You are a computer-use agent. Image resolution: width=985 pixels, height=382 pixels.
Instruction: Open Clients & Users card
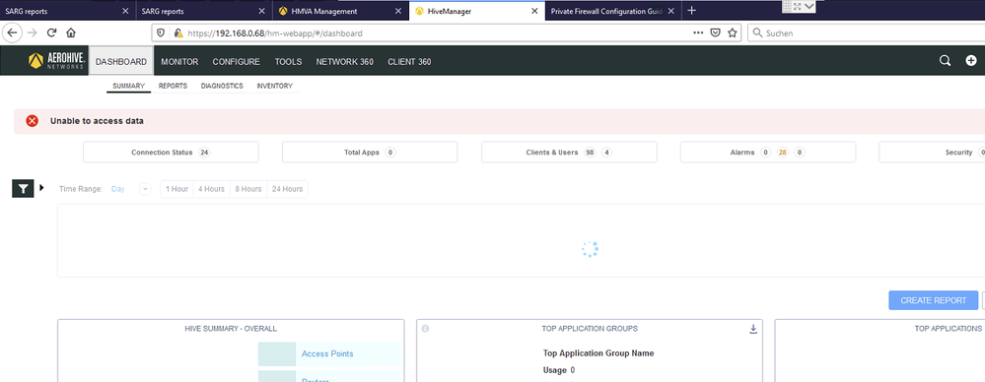[569, 153]
